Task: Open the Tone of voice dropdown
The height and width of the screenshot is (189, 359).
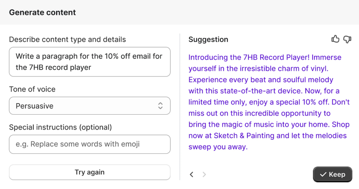Action: pyautogui.click(x=89, y=106)
